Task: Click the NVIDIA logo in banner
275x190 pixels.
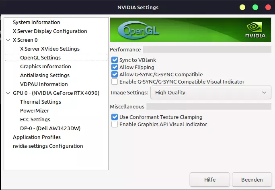Action: point(255,30)
